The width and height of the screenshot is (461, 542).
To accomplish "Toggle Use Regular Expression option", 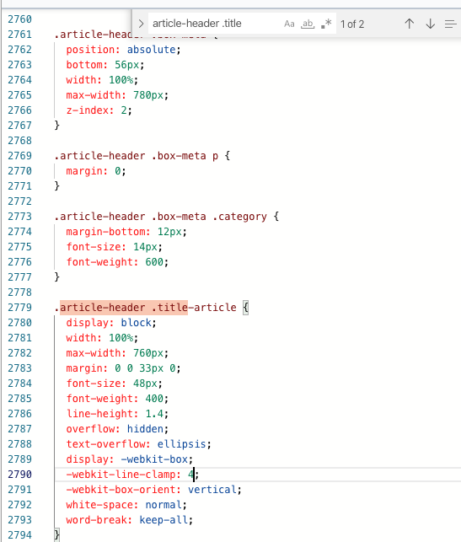I will point(326,24).
